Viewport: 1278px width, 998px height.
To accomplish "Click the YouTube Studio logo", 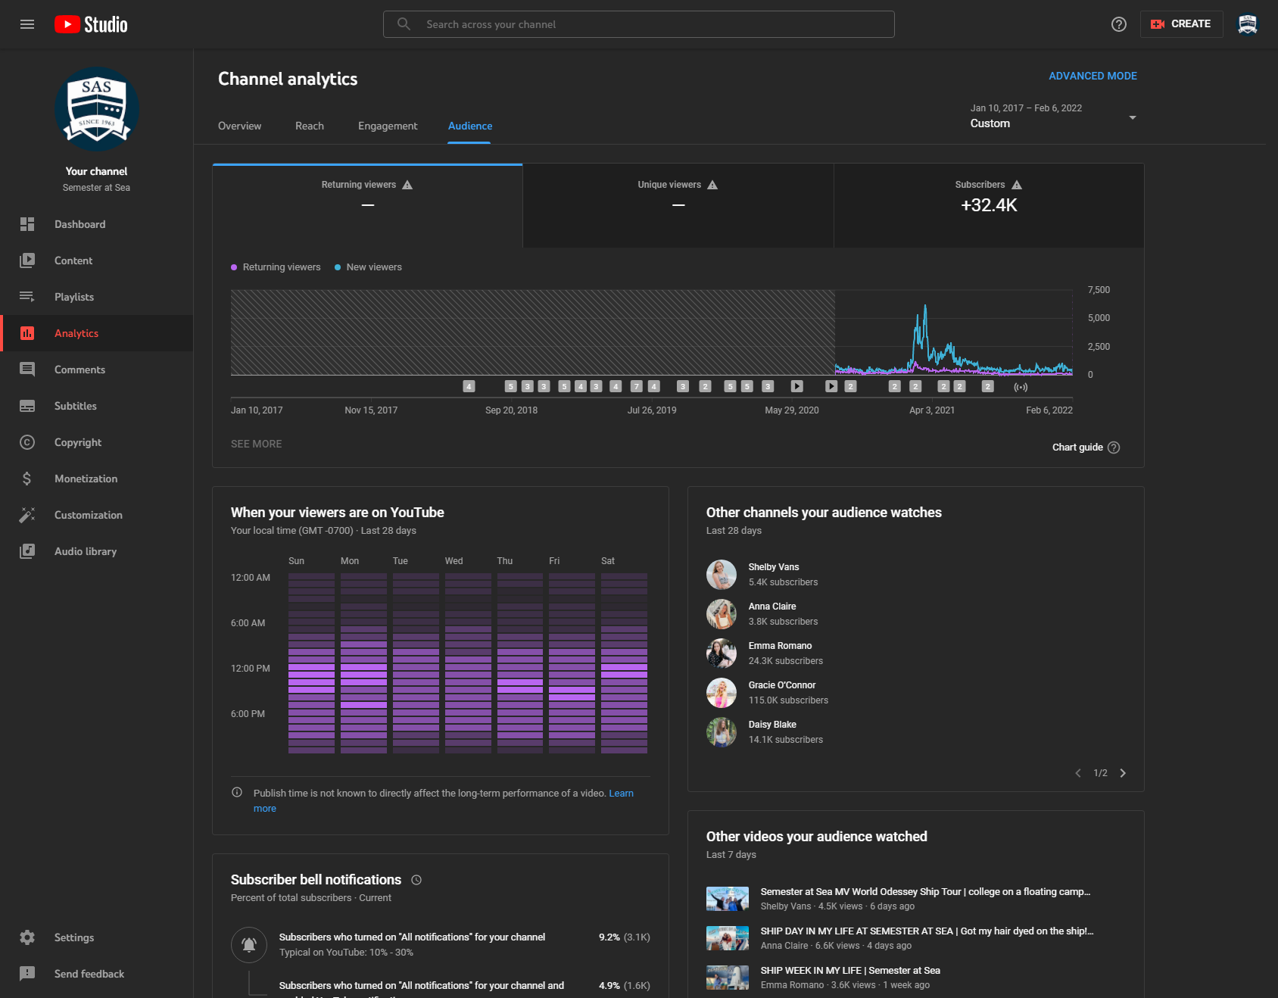I will coord(91,24).
